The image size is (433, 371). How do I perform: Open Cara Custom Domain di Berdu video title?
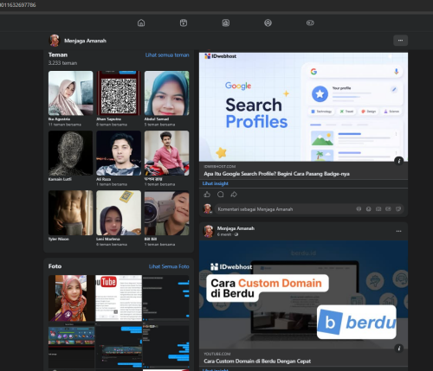tap(257, 361)
